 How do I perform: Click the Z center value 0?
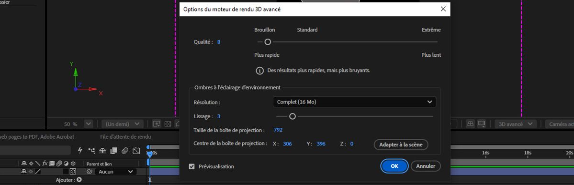click(x=352, y=144)
